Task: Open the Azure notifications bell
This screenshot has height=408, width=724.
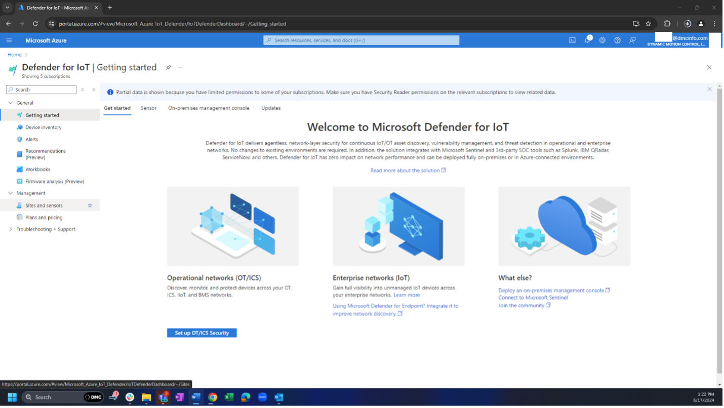Action: 587,40
